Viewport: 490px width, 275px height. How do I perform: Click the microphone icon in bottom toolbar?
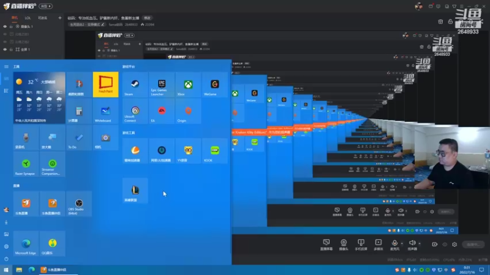(394, 243)
